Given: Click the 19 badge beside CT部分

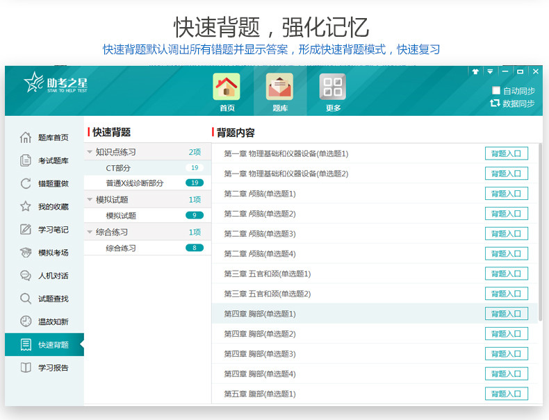Looking at the screenshot, I should coord(195,168).
